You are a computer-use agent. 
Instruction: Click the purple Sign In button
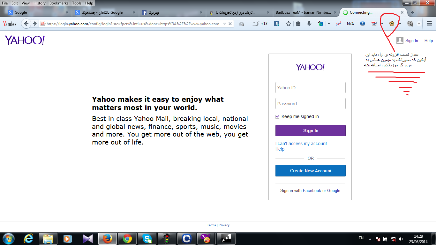tap(311, 130)
